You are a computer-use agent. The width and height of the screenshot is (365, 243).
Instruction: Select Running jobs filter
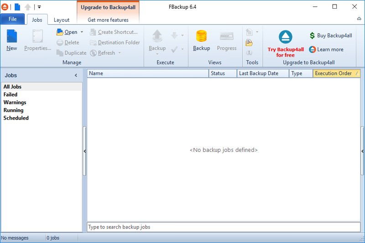coord(42,110)
